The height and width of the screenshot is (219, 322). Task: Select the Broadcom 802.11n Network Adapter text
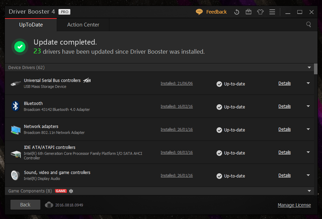pyautogui.click(x=54, y=133)
